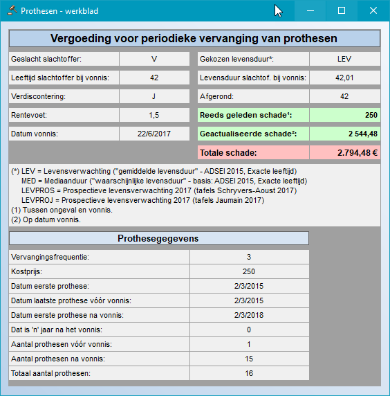Select the 'Aantal prothesen na vonnis' value 15
This screenshot has height=396, width=390.
(x=249, y=359)
